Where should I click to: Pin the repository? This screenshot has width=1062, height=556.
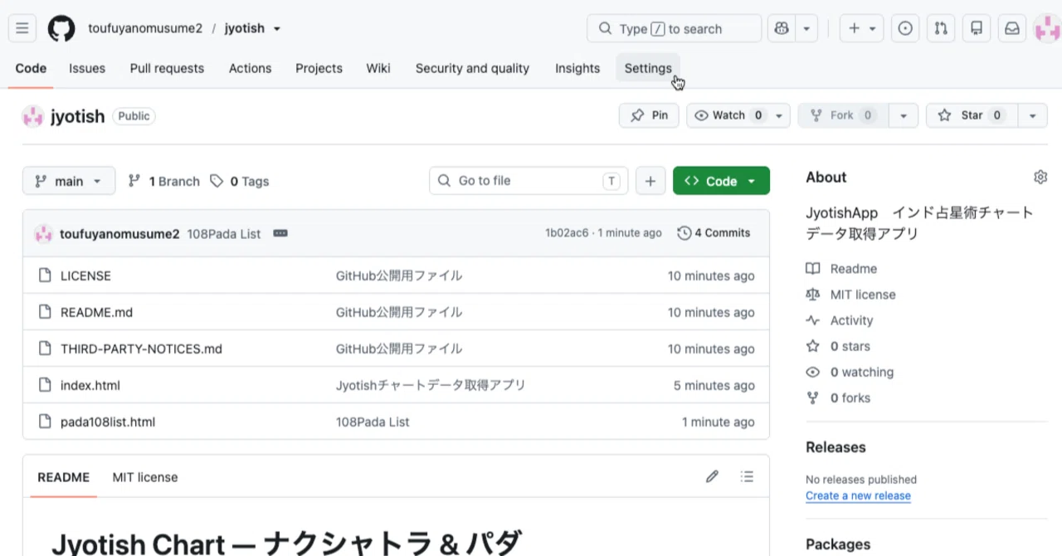pos(649,115)
